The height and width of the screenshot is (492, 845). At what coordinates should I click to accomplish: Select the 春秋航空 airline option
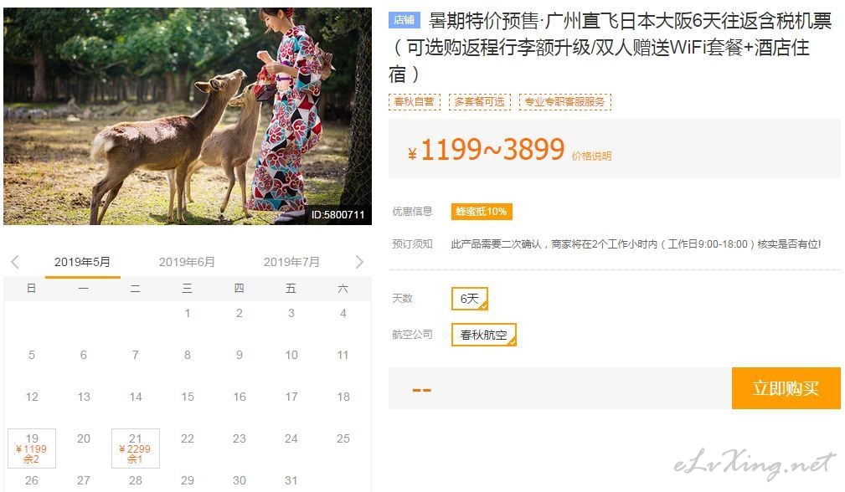(x=483, y=335)
